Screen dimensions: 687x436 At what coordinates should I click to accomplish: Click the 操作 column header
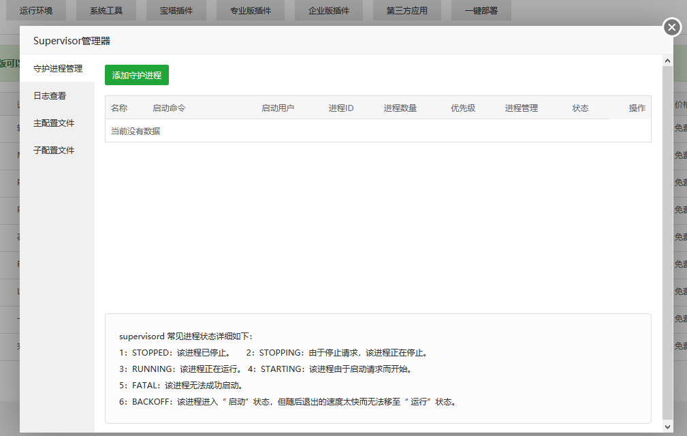(637, 108)
